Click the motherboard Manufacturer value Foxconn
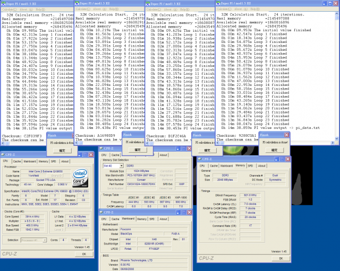Image resolution: width=340 pixels, height=271 pixels. (x=154, y=229)
